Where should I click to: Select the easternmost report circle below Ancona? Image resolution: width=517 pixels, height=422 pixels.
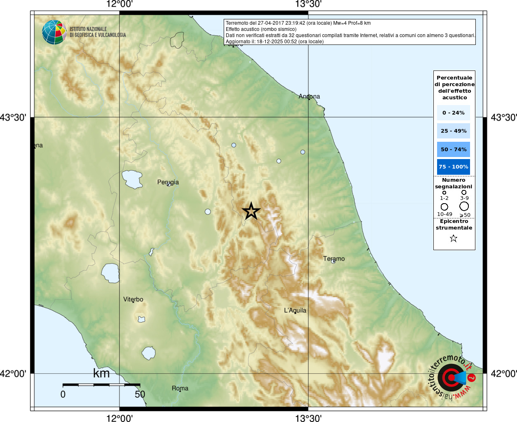click(302, 152)
